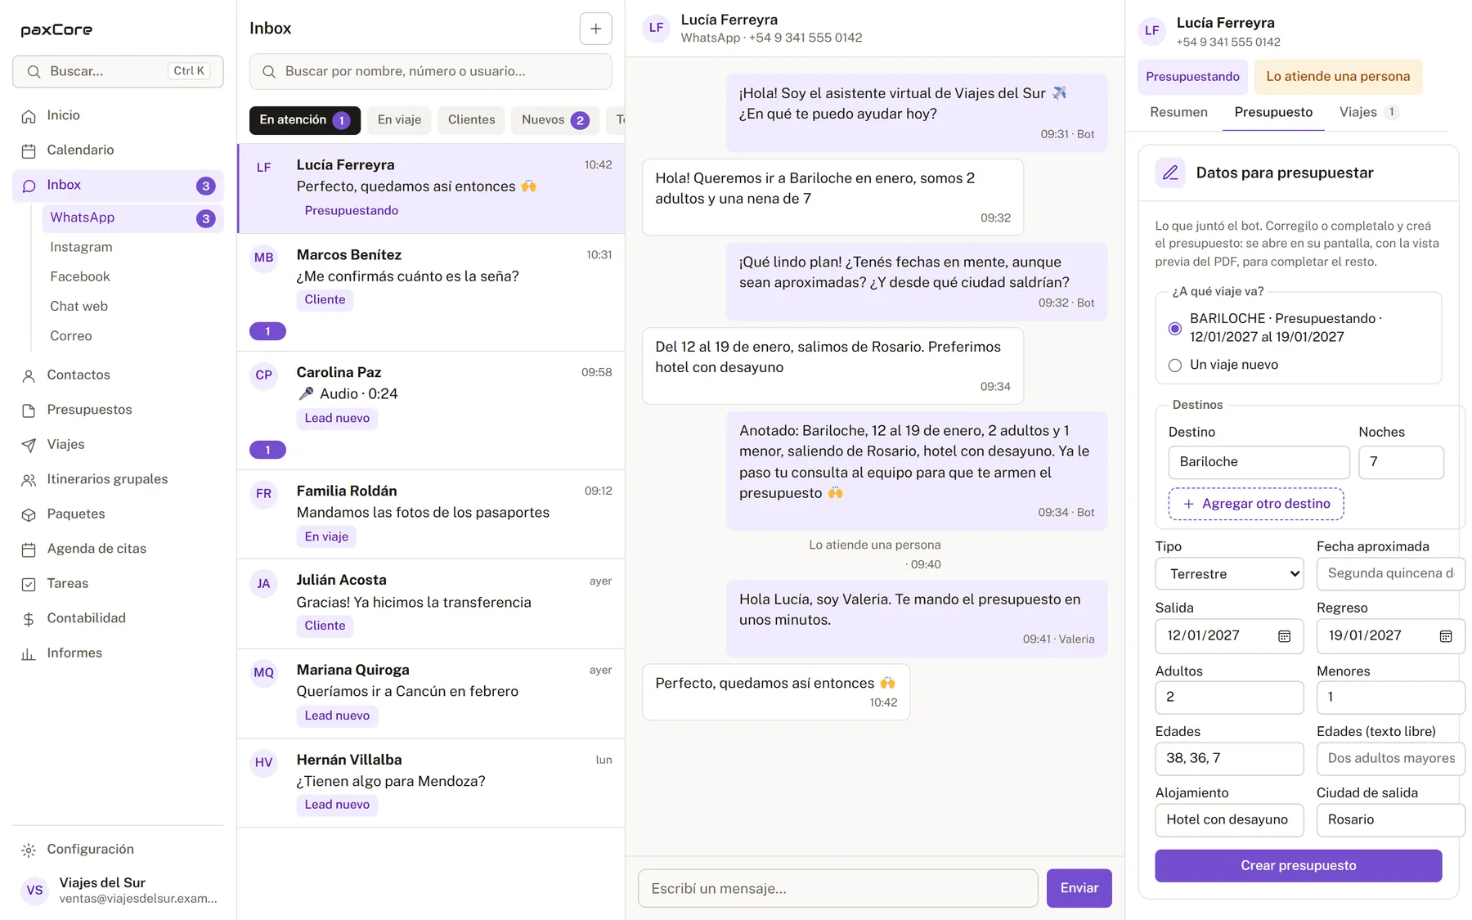
Task: Click the Paquetes box icon
Action: tap(29, 514)
